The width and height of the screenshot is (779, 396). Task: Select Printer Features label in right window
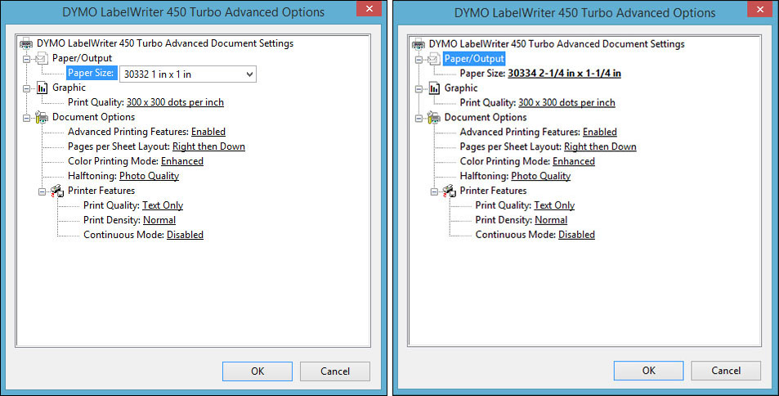[494, 191]
